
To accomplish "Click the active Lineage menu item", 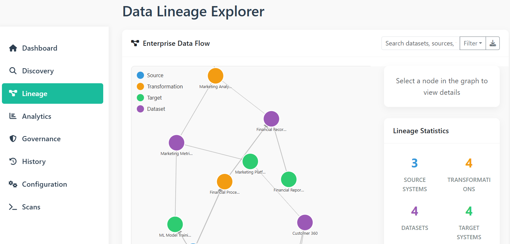I will coord(53,94).
